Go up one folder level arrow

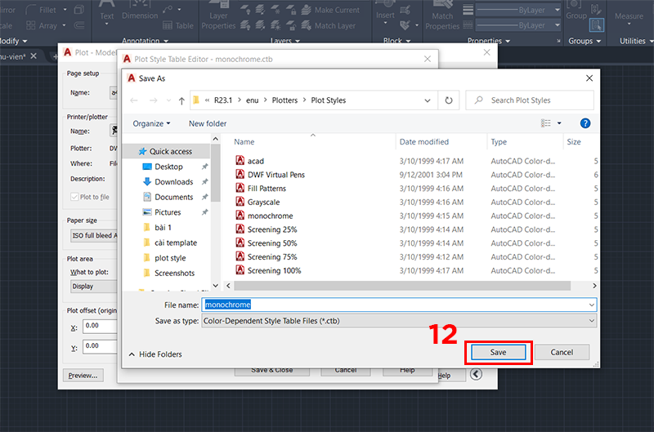(181, 100)
